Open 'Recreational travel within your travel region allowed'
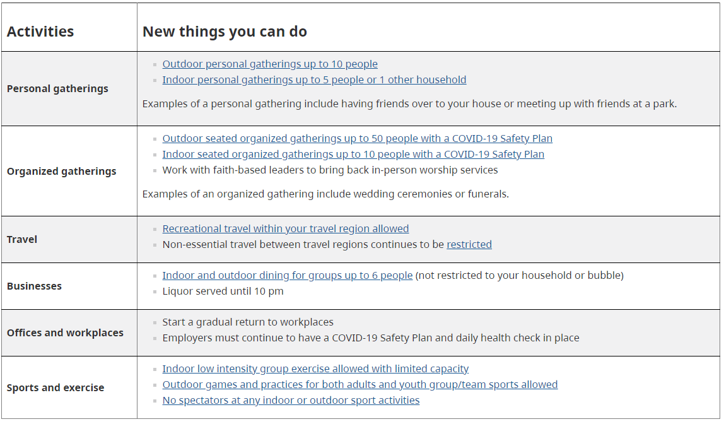724x424 pixels. click(x=285, y=228)
